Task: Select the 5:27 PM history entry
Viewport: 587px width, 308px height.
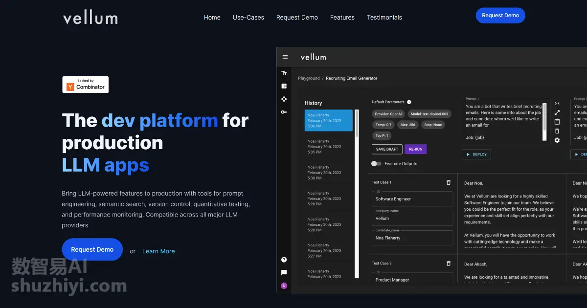Action: tap(329, 250)
